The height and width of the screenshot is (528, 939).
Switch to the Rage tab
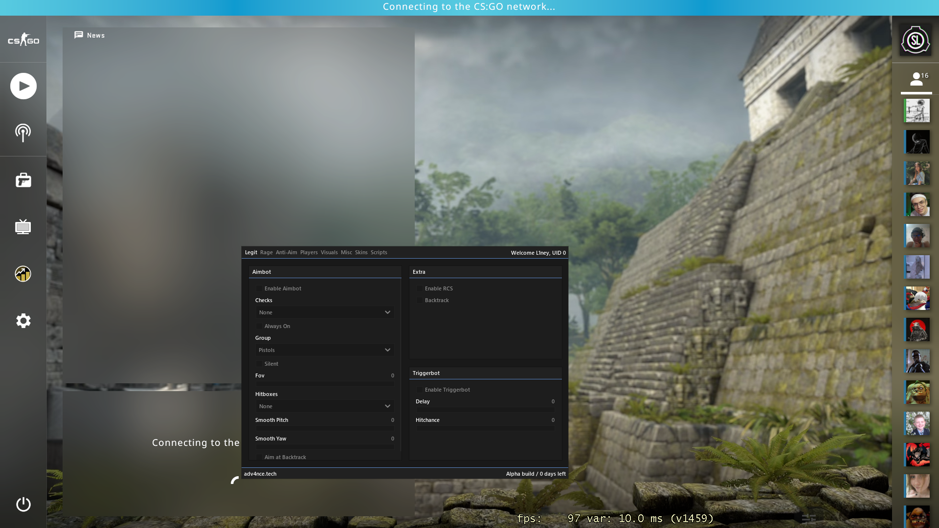coord(266,252)
